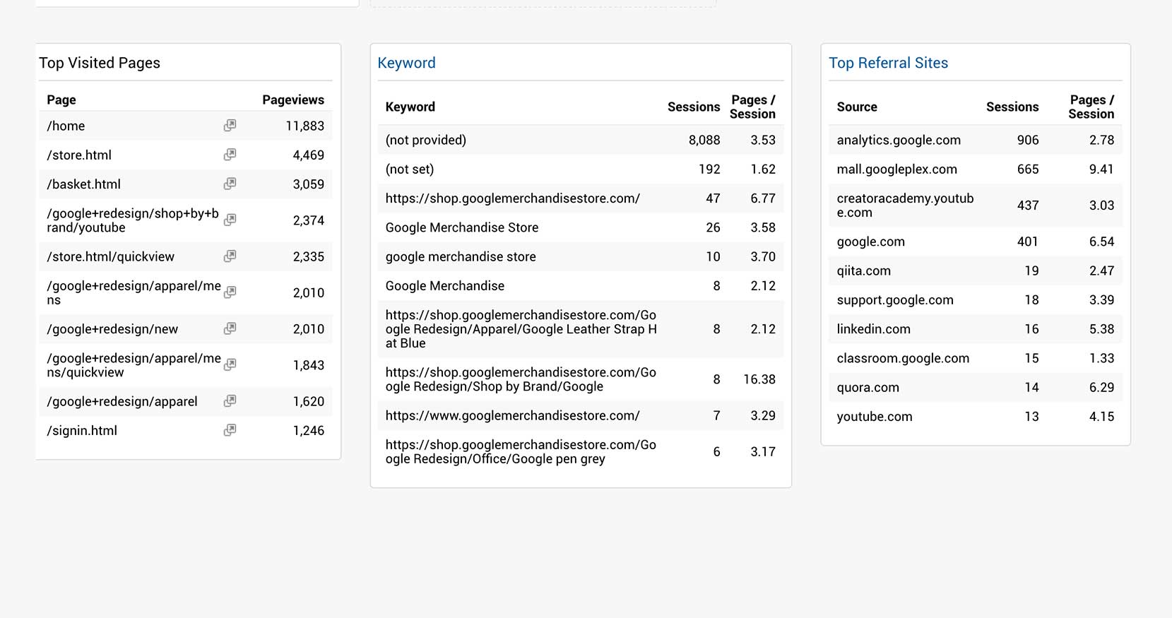
Task: Select the /store.html page entry
Action: point(79,155)
